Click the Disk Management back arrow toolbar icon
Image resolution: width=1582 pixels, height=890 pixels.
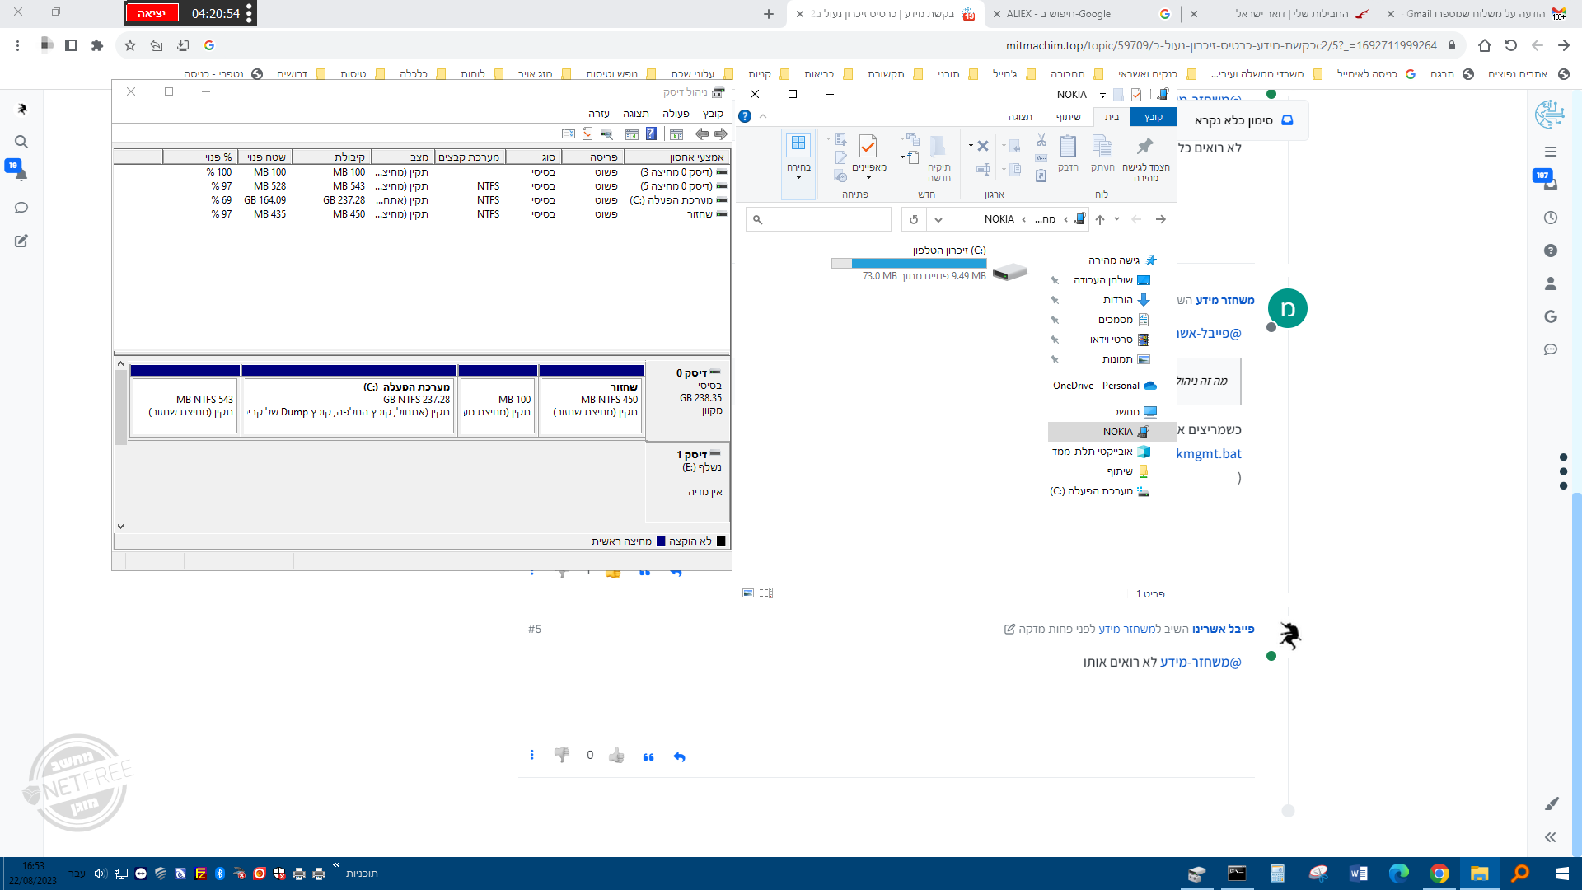point(702,133)
